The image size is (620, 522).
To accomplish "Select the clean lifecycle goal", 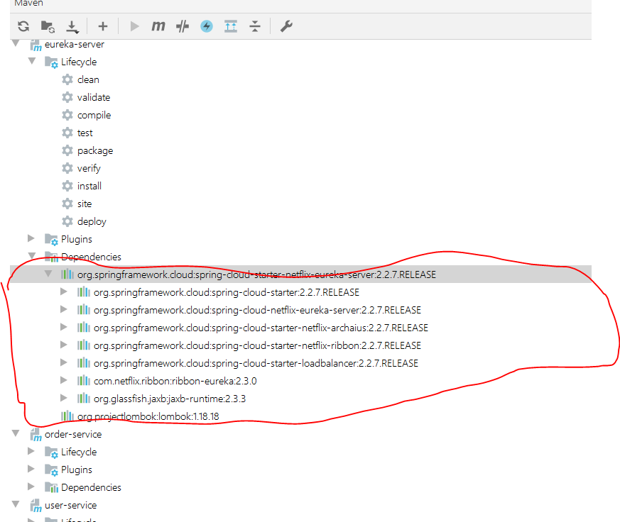I will tap(88, 79).
